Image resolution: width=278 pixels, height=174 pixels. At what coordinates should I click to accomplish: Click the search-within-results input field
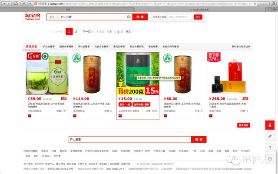pyautogui.click(x=180, y=17)
